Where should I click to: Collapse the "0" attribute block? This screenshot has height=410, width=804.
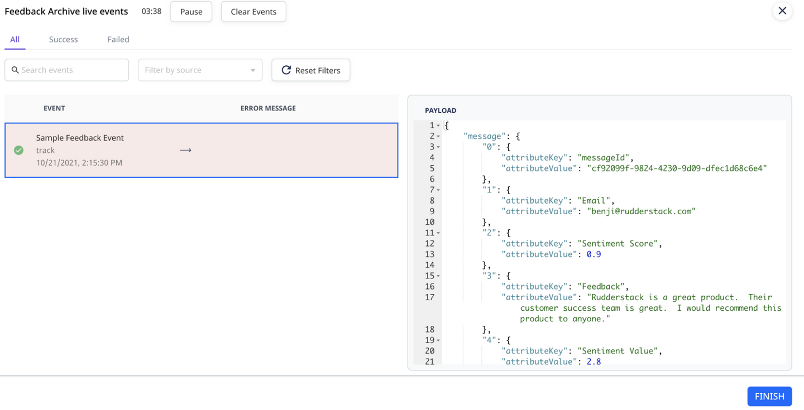pos(438,146)
